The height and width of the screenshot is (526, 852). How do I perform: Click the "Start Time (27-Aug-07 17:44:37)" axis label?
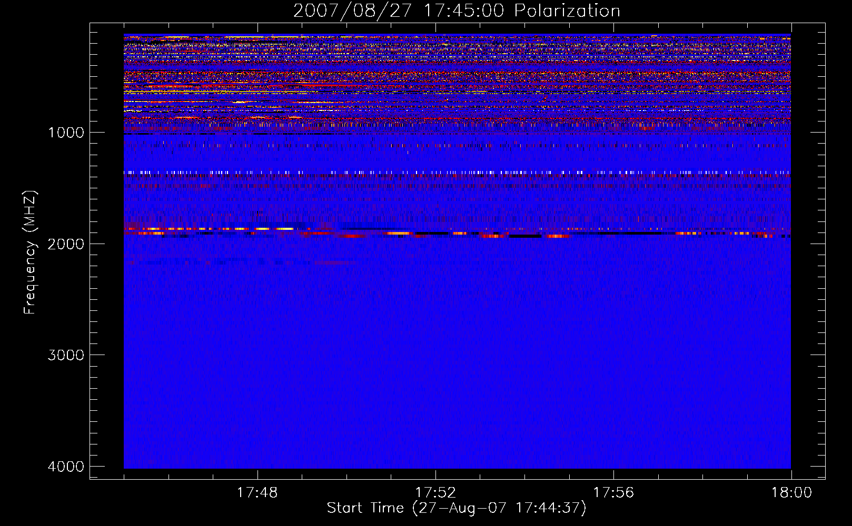click(x=457, y=508)
